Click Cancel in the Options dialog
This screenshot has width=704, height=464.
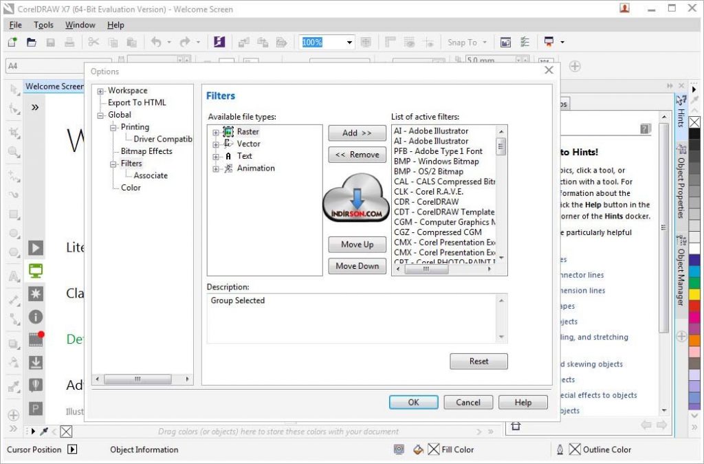tap(468, 402)
